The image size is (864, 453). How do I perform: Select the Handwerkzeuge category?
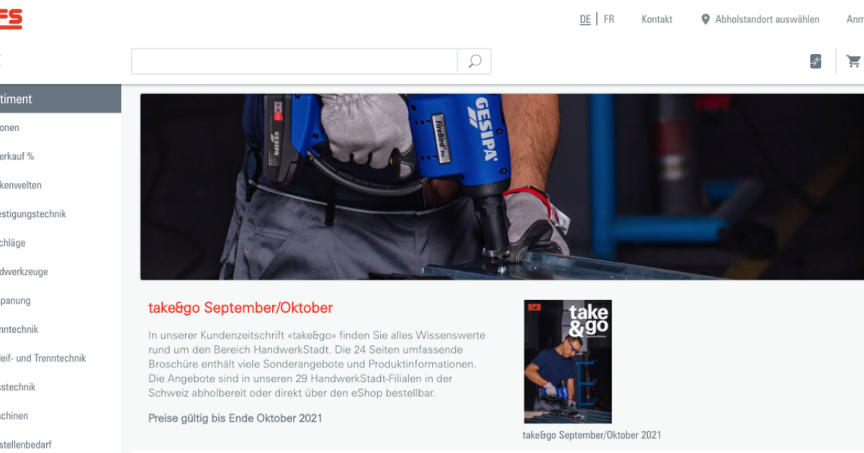24,272
